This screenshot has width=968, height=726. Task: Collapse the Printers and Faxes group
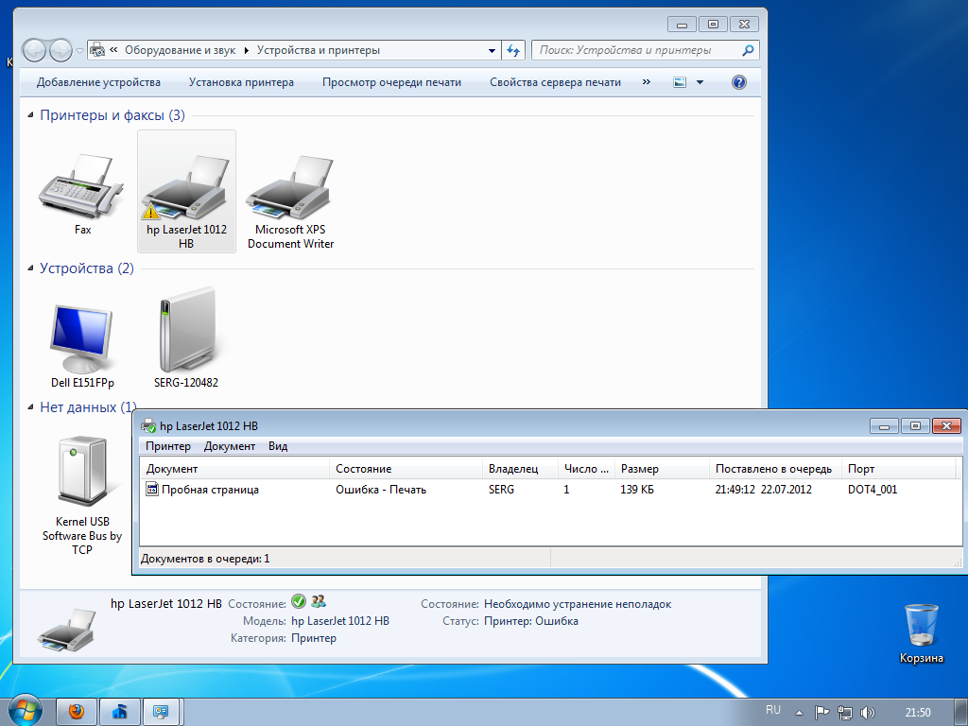31,115
